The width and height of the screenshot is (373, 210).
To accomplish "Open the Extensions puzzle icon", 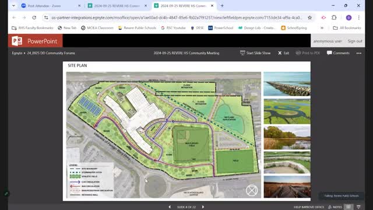I will coord(334,17).
